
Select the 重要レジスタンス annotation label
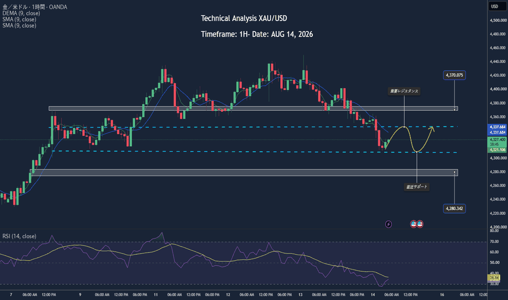[x=404, y=91]
